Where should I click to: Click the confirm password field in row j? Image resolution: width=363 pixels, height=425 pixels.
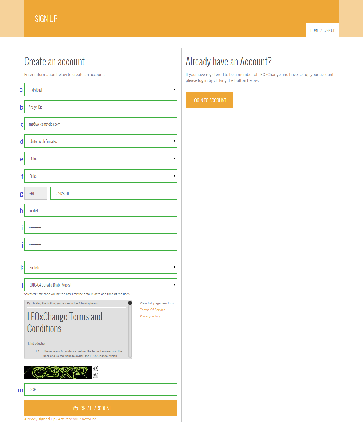(x=101, y=244)
